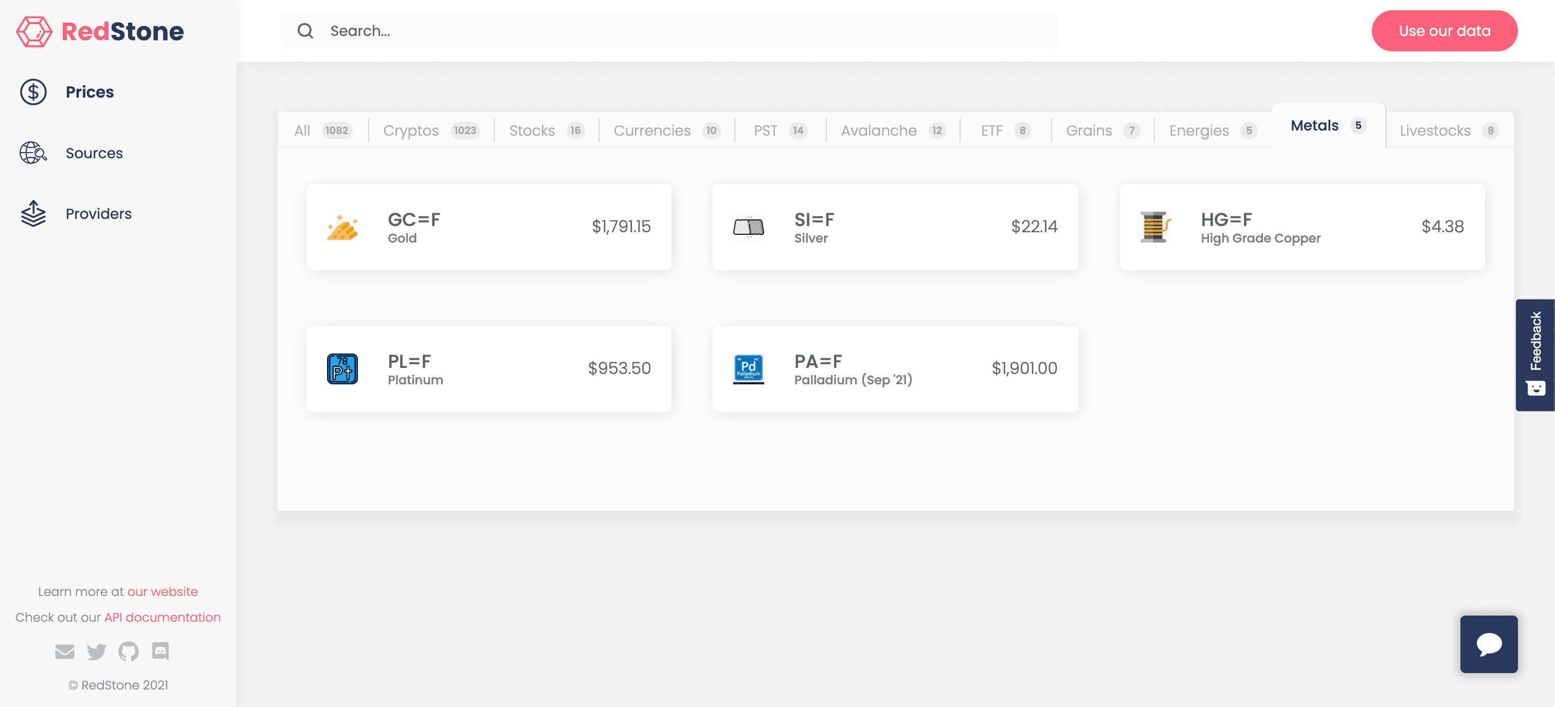
Task: Open the Feedback side panel button
Action: tap(1534, 355)
